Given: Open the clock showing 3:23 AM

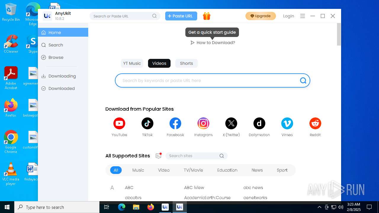Looking at the screenshot, I should pyautogui.click(x=354, y=207).
